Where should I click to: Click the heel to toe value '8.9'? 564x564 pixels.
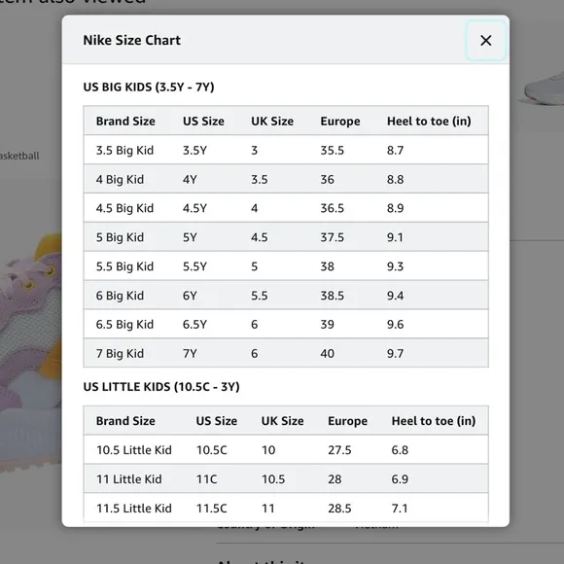[395, 208]
